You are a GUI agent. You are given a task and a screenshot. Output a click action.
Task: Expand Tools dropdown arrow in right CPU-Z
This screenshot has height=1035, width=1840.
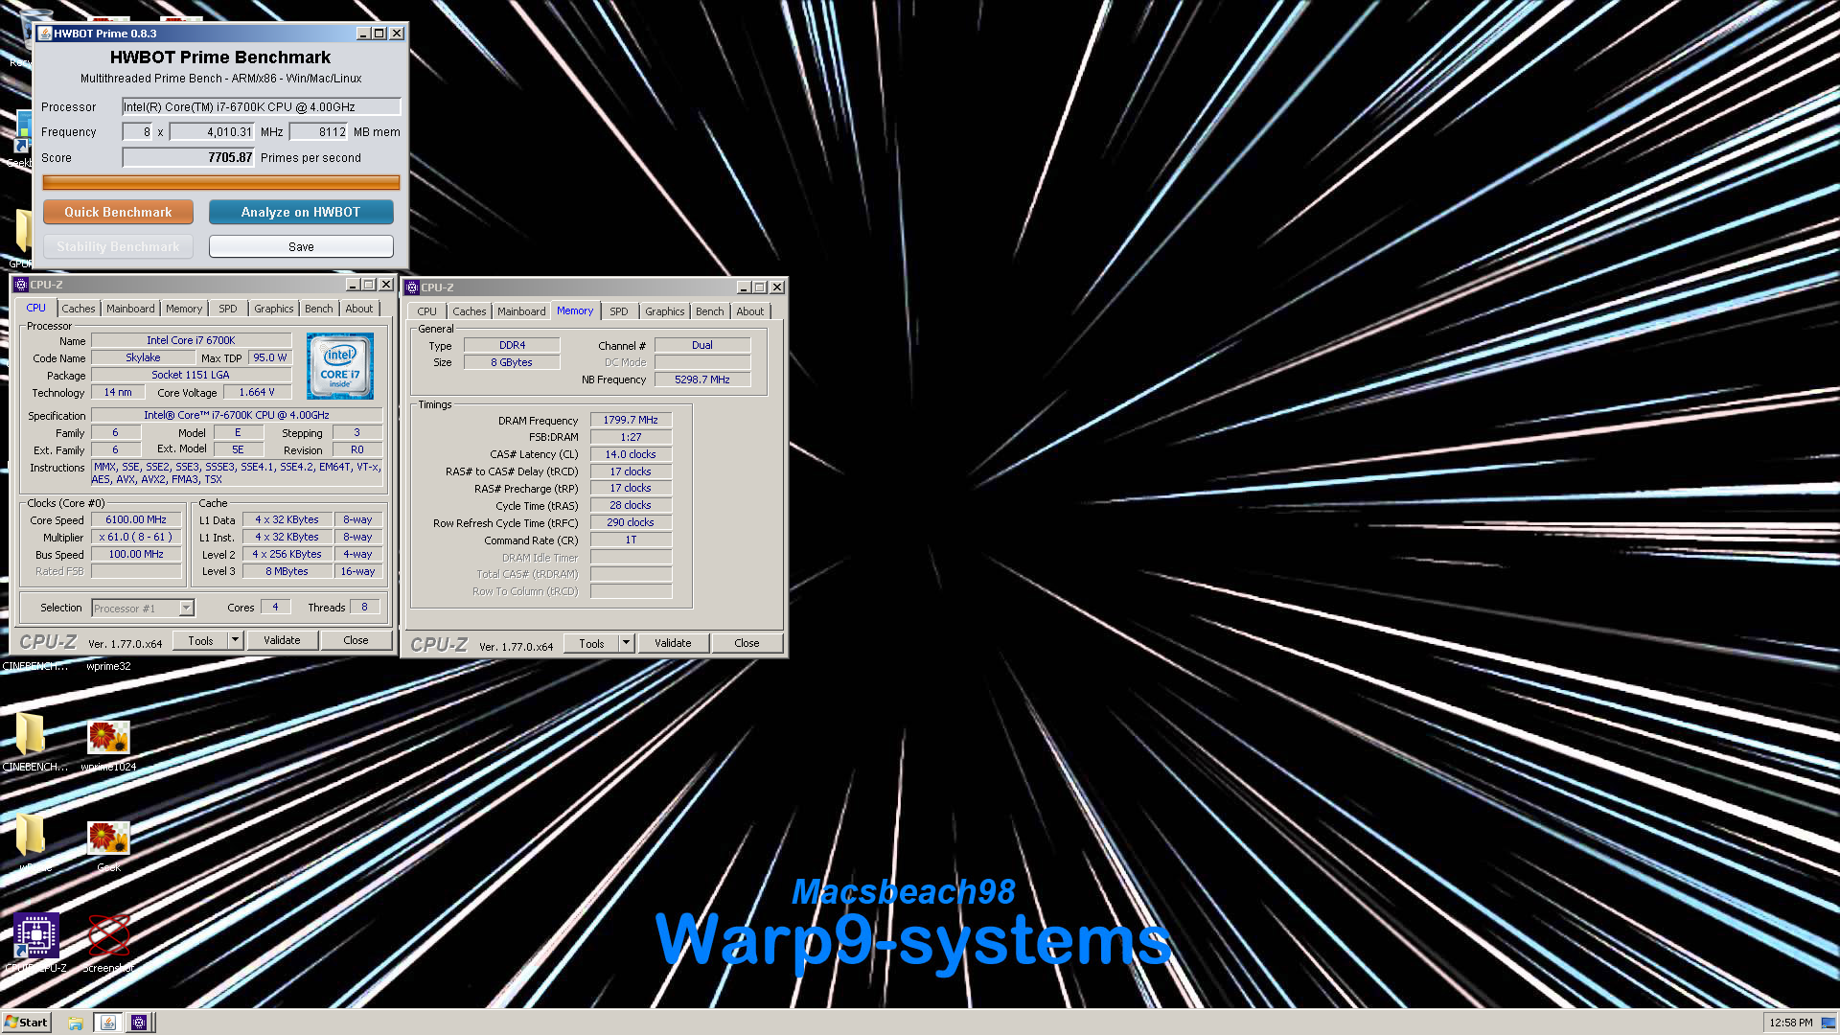point(626,643)
